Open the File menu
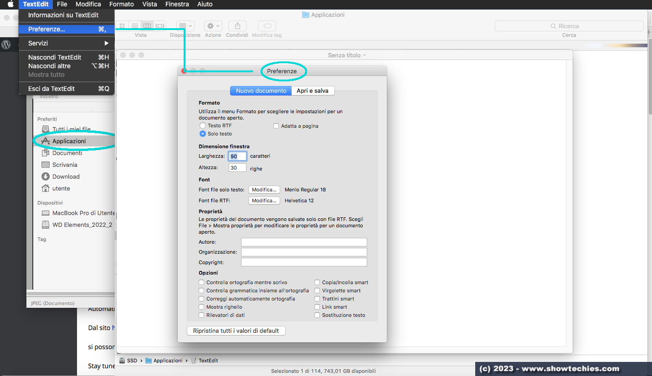The image size is (652, 376). 62,4
